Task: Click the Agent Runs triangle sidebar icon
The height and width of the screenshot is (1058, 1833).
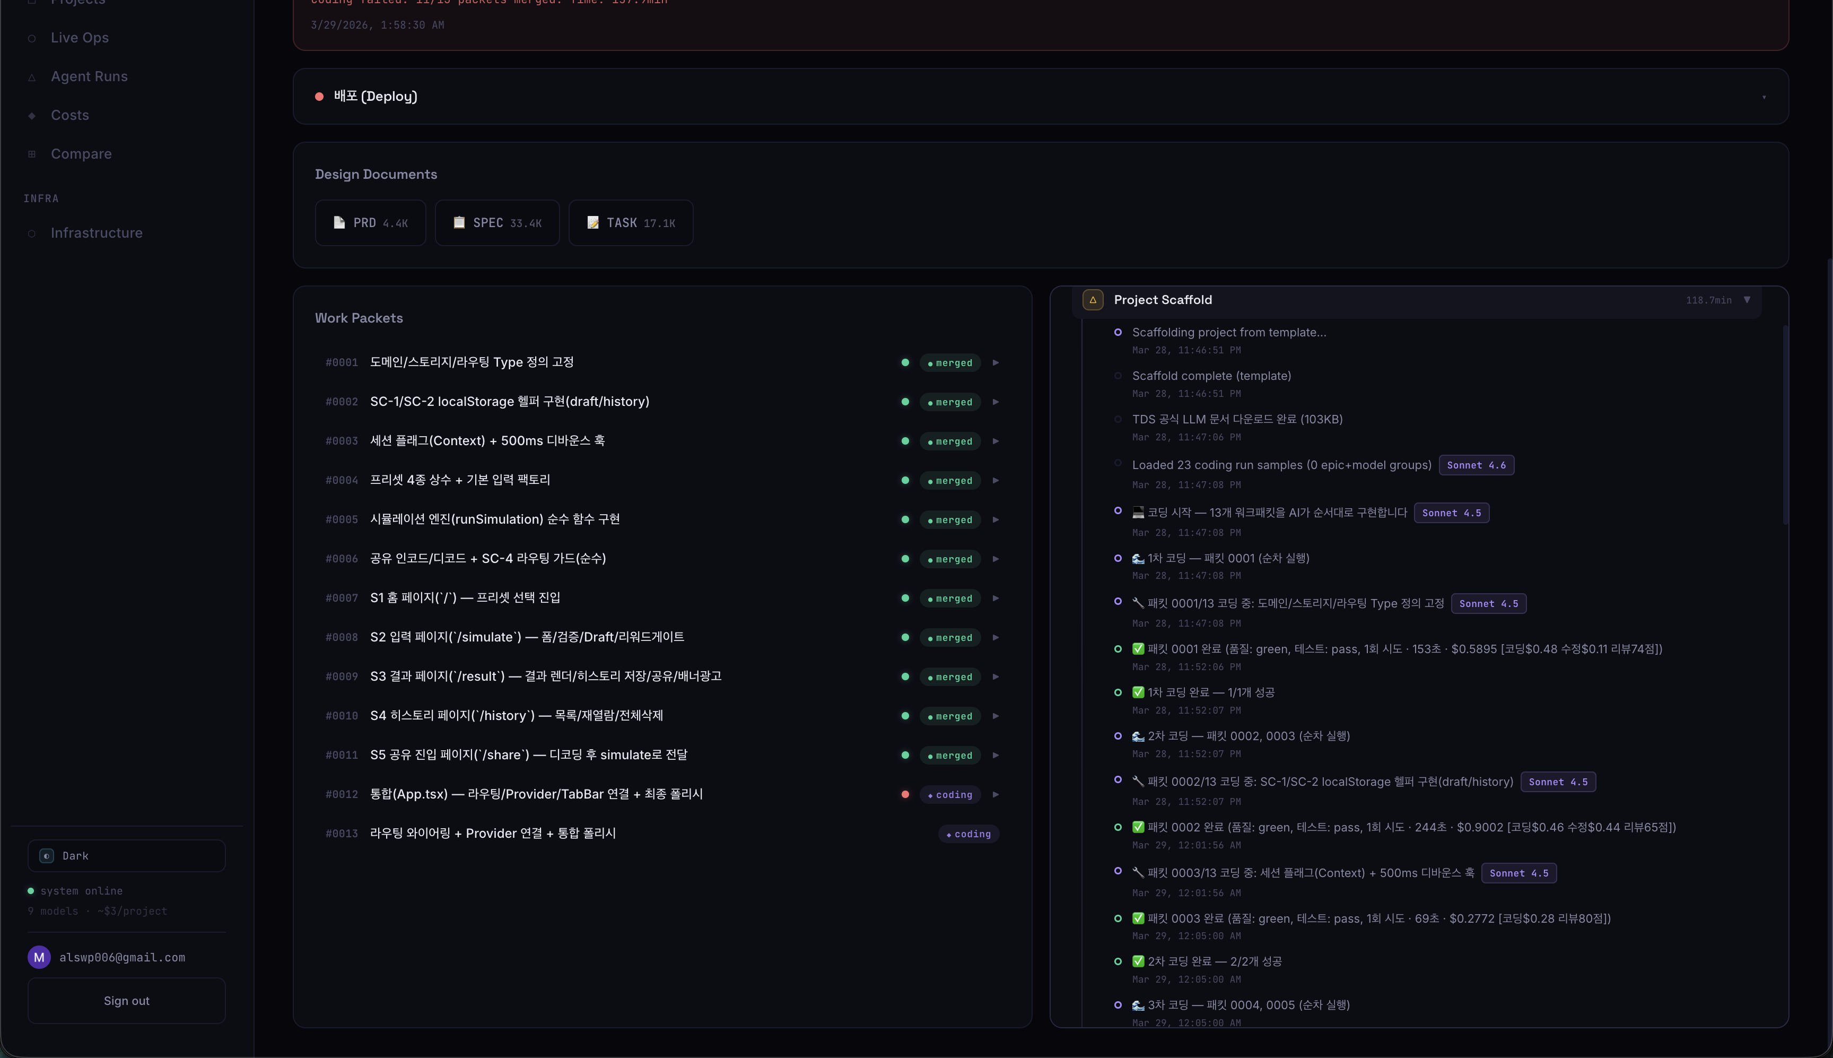Action: tap(32, 77)
